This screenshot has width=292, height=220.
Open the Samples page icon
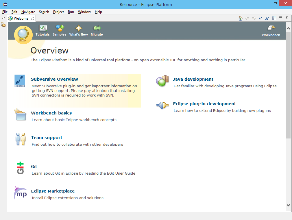[60, 28]
